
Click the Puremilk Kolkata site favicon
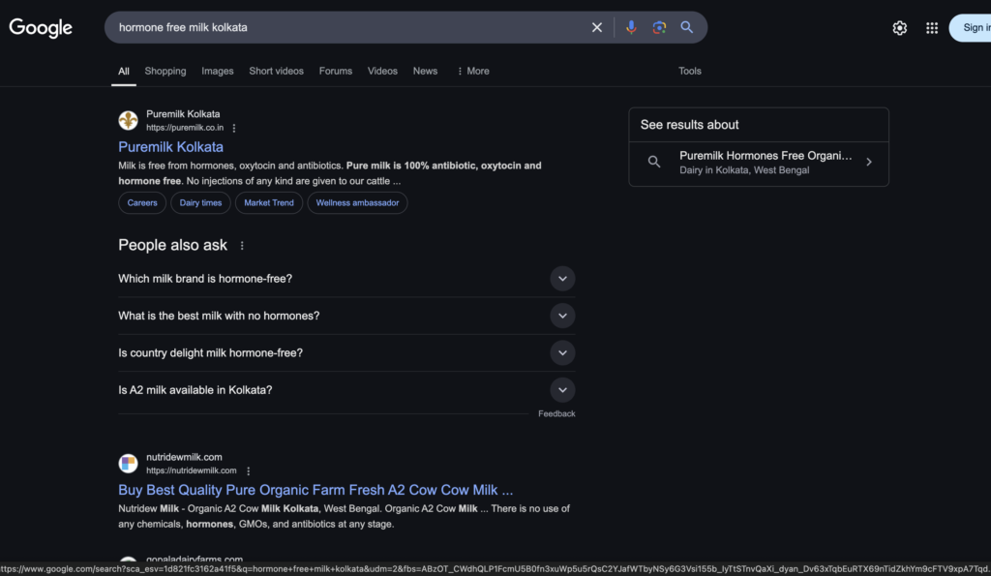[x=129, y=120]
